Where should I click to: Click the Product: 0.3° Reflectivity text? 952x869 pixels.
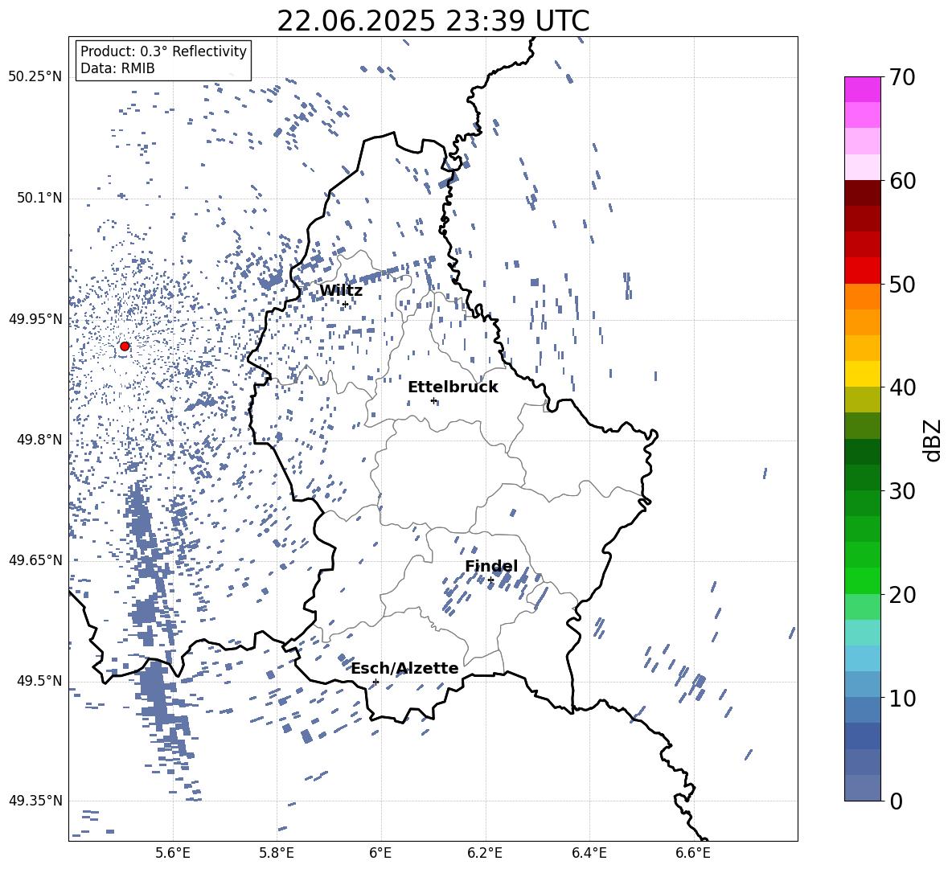163,51
